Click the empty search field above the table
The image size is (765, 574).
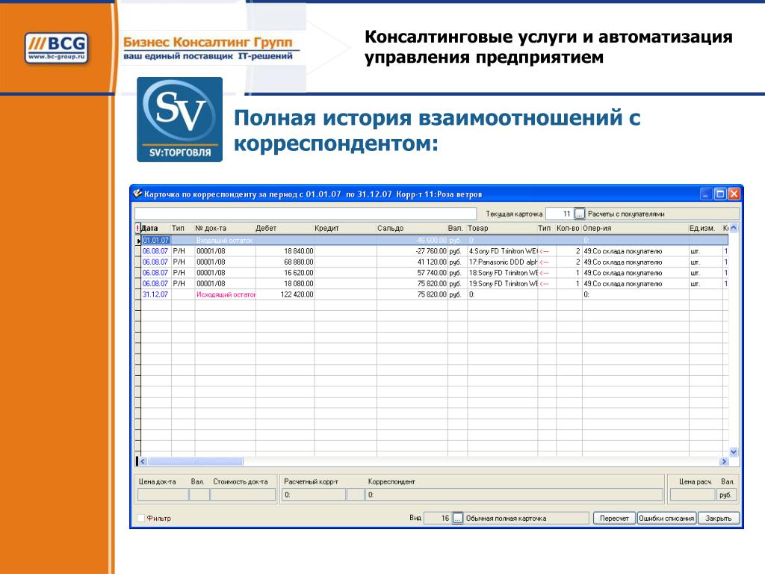tap(306, 213)
